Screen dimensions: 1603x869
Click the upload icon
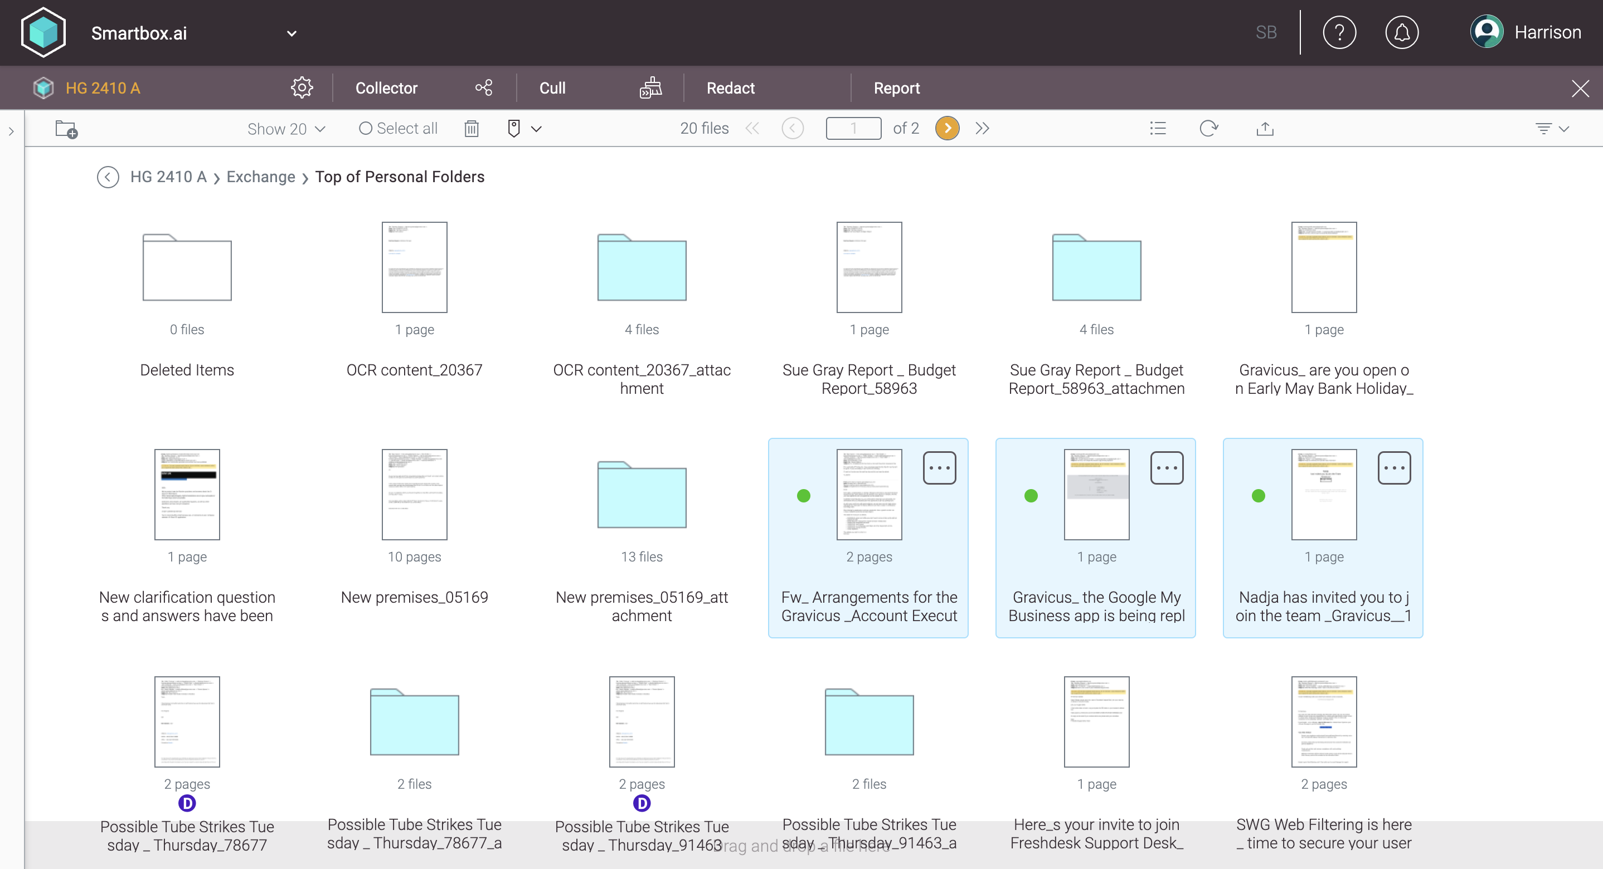click(x=1265, y=129)
